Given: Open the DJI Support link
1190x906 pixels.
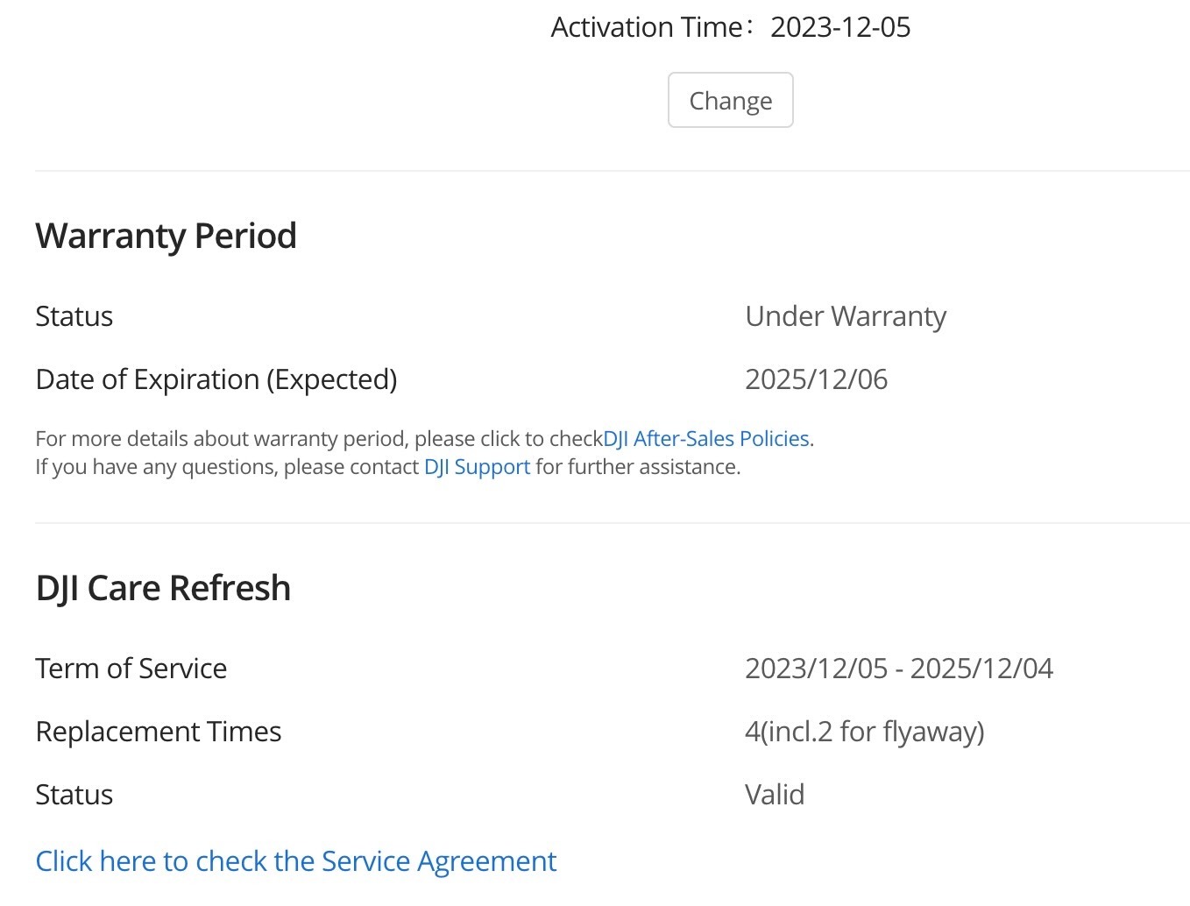Looking at the screenshot, I should (477, 467).
